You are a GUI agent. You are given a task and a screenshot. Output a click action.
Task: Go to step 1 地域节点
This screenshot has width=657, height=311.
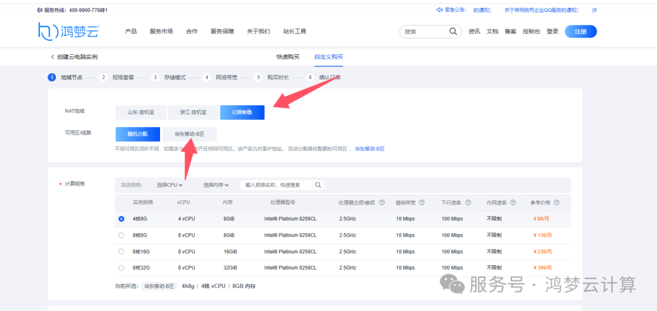[65, 77]
